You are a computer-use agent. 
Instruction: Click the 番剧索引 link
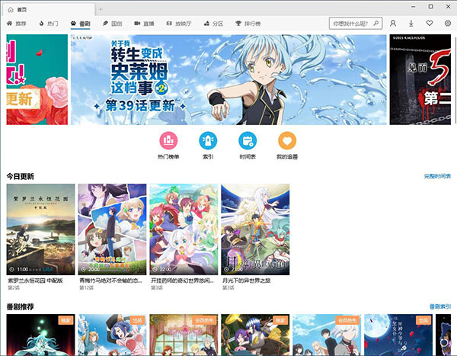(439, 306)
